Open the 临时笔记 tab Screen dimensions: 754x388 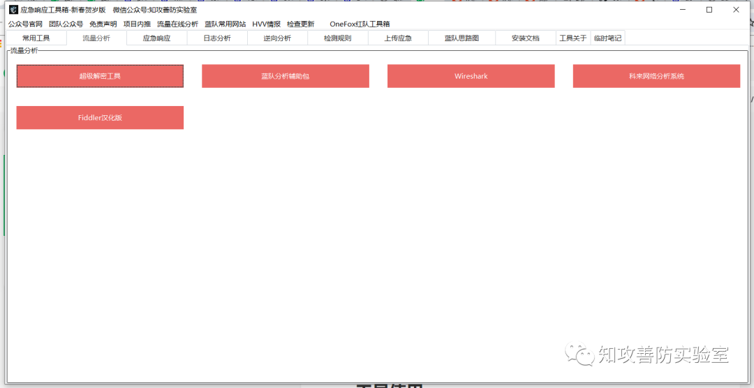(x=608, y=38)
